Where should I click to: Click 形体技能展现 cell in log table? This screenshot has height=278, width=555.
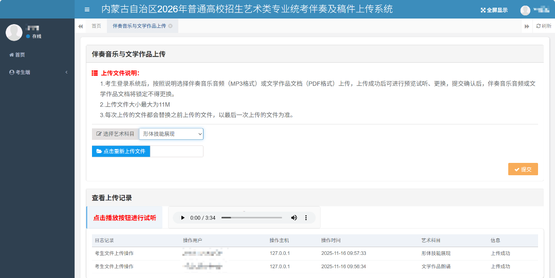pos(436,253)
